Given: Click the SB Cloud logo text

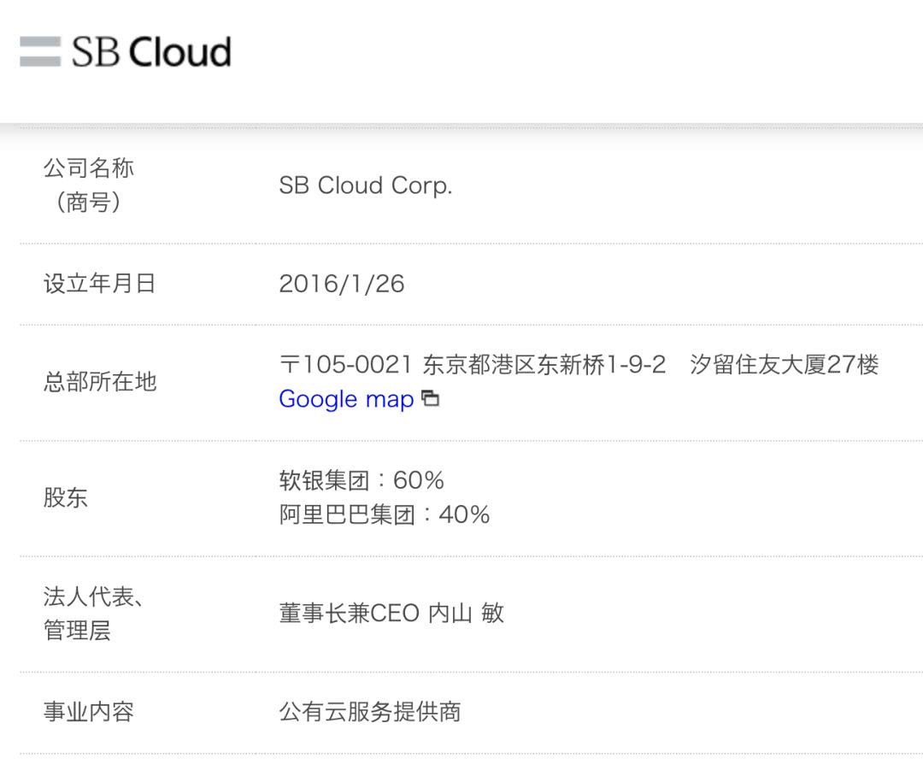Looking at the screenshot, I should [151, 52].
